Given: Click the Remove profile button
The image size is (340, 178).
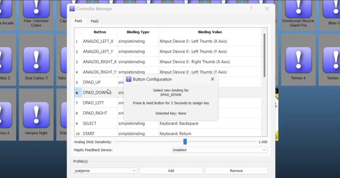Looking at the screenshot, I should point(236,171).
